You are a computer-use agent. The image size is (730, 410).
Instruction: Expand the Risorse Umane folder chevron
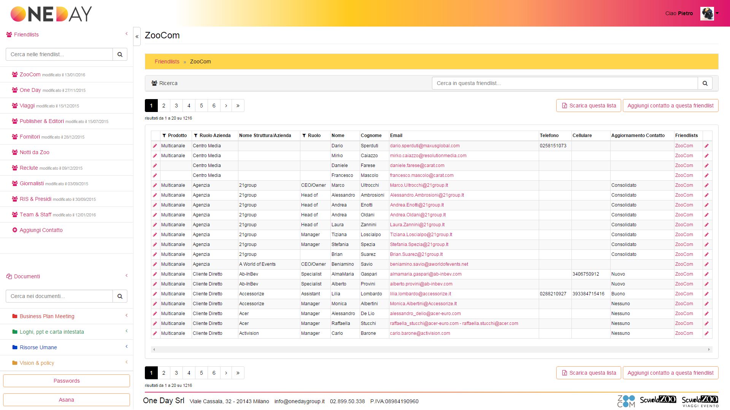pos(127,347)
